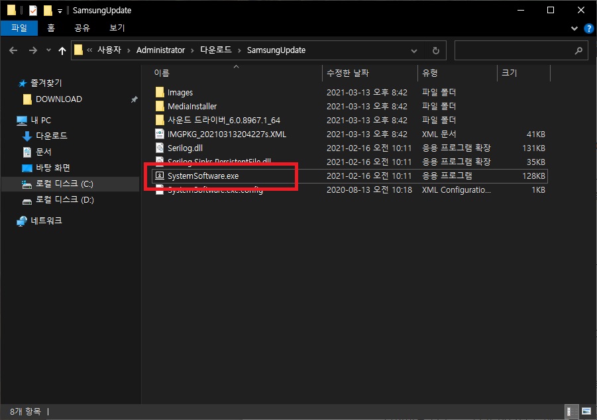Switch to the 보기 ribbon tab
Image resolution: width=597 pixels, height=420 pixels.
click(x=117, y=28)
